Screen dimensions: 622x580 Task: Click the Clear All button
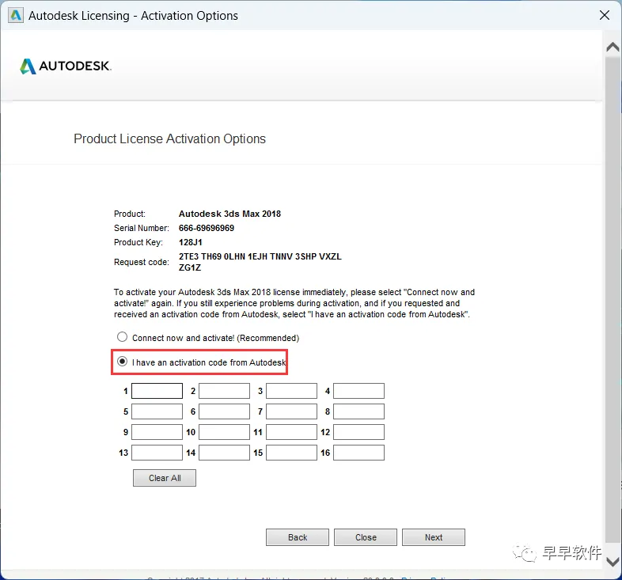[x=165, y=478]
